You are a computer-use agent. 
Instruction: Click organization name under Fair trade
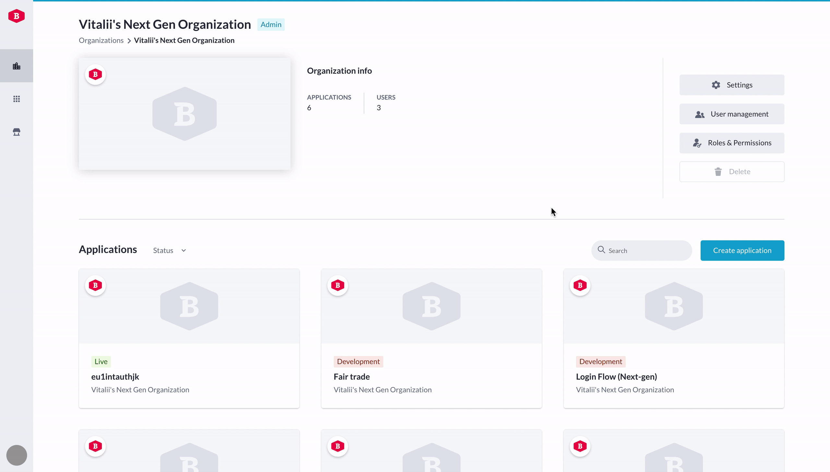click(x=382, y=390)
